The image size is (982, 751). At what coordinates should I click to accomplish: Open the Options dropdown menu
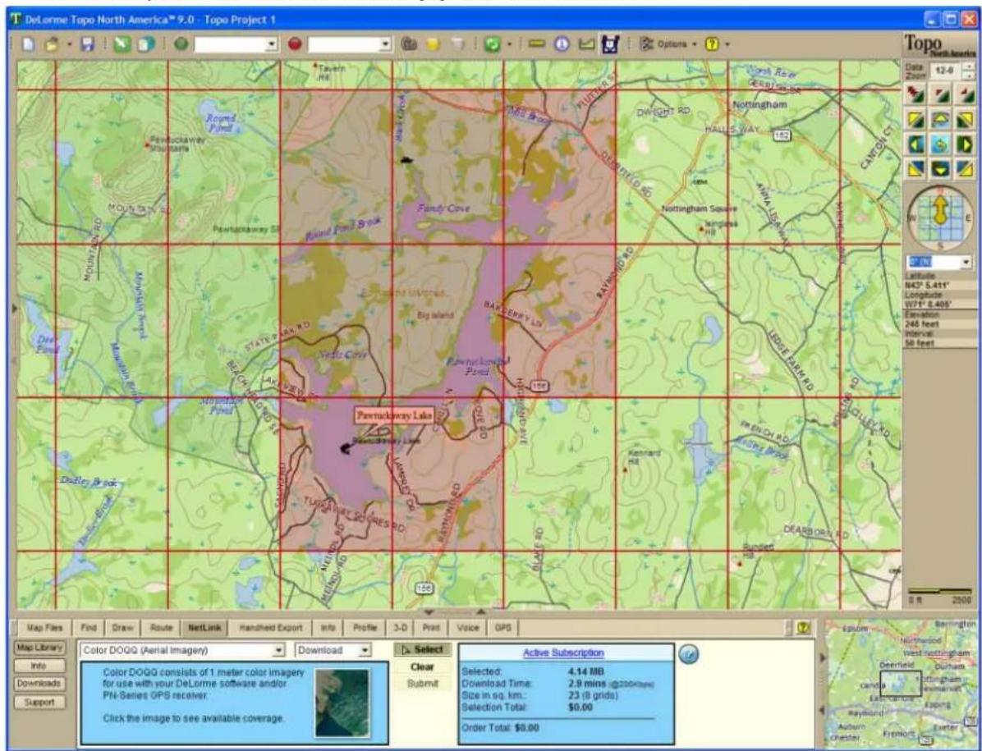(668, 44)
